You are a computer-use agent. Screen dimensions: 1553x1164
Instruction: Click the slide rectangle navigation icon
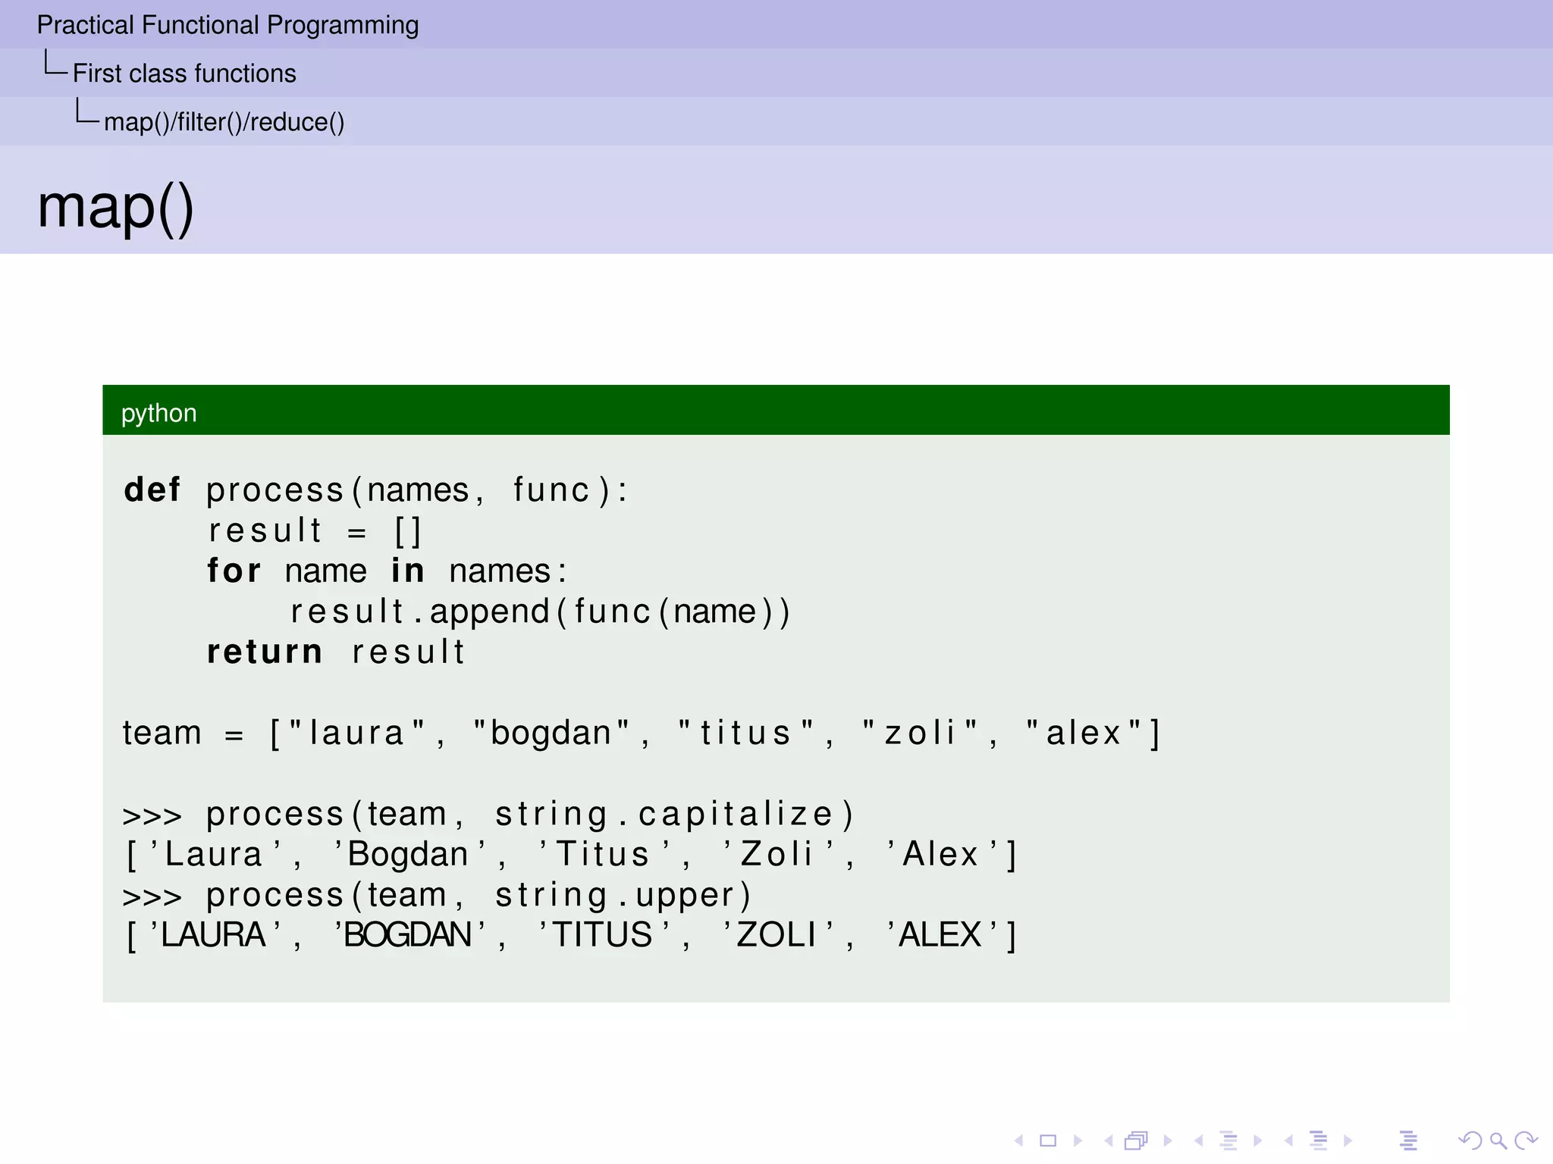click(1048, 1141)
